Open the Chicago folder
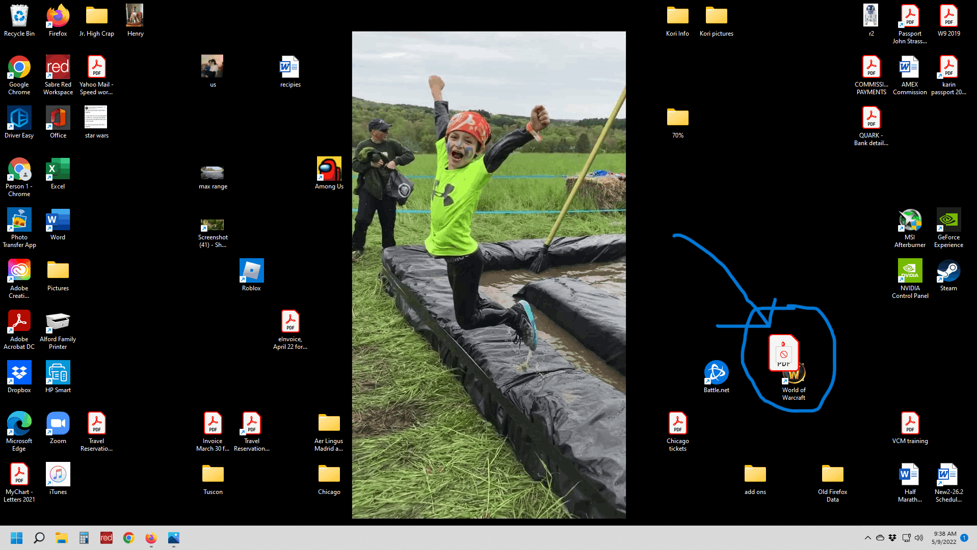Image resolution: width=977 pixels, height=550 pixels. click(329, 479)
